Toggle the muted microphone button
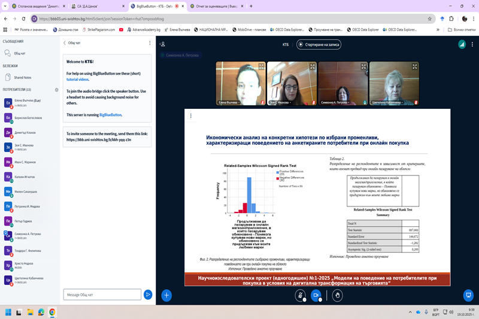Image resolution: width=479 pixels, height=319 pixels. (x=300, y=294)
